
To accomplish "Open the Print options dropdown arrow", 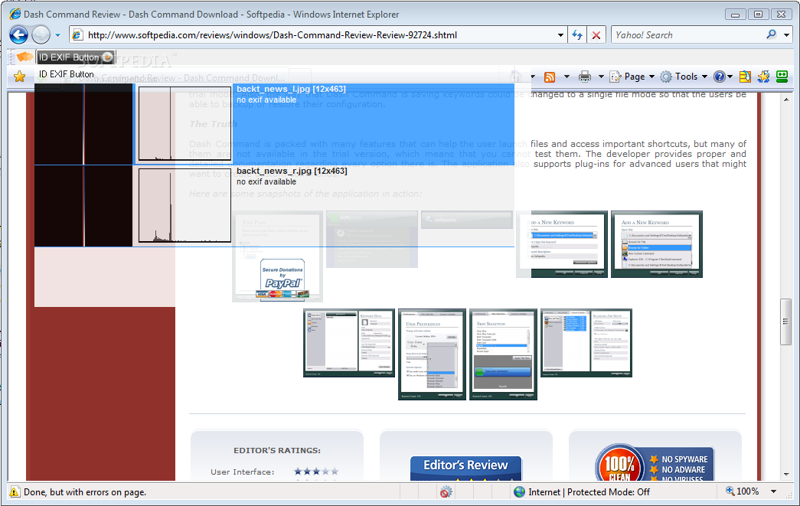I will coord(601,77).
